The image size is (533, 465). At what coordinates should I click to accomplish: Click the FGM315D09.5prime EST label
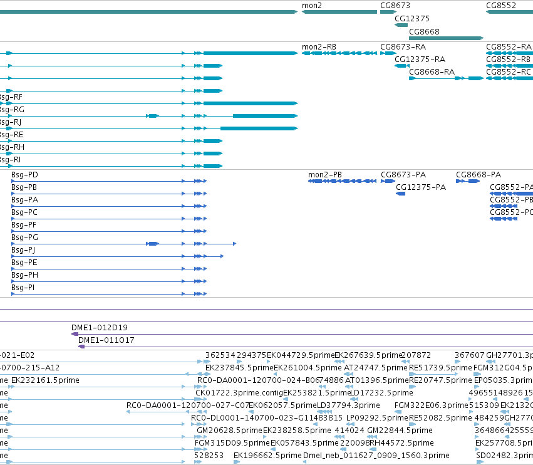tap(232, 443)
